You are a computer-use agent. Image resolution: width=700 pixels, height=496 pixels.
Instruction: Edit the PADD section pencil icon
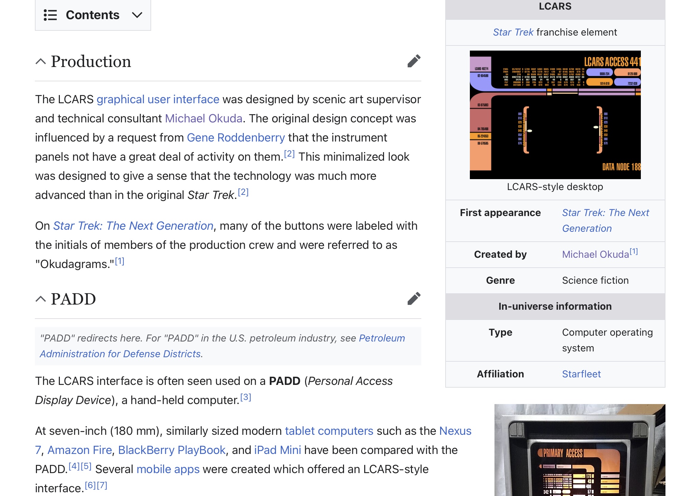[414, 298]
